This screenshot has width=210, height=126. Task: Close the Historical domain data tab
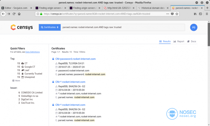[x=167, y=8]
